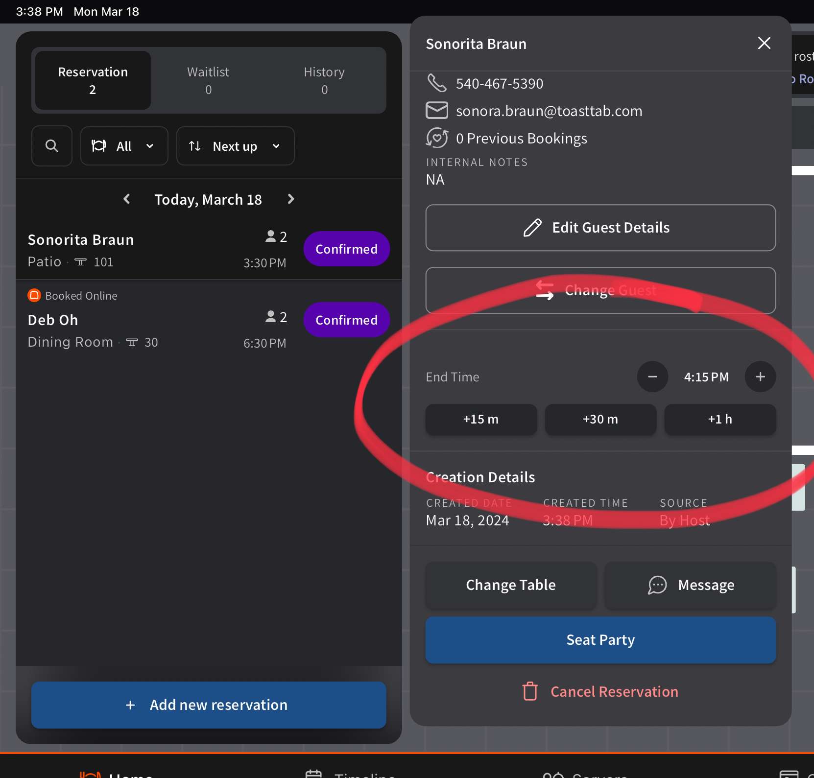This screenshot has height=778, width=814.
Task: Click chat bubble icon in Message button
Action: click(x=657, y=585)
